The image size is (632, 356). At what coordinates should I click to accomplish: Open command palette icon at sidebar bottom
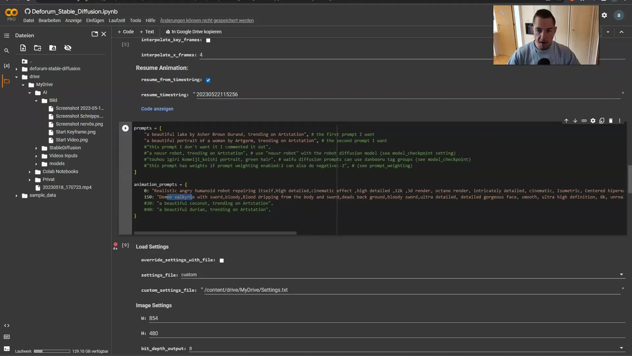[7, 337]
